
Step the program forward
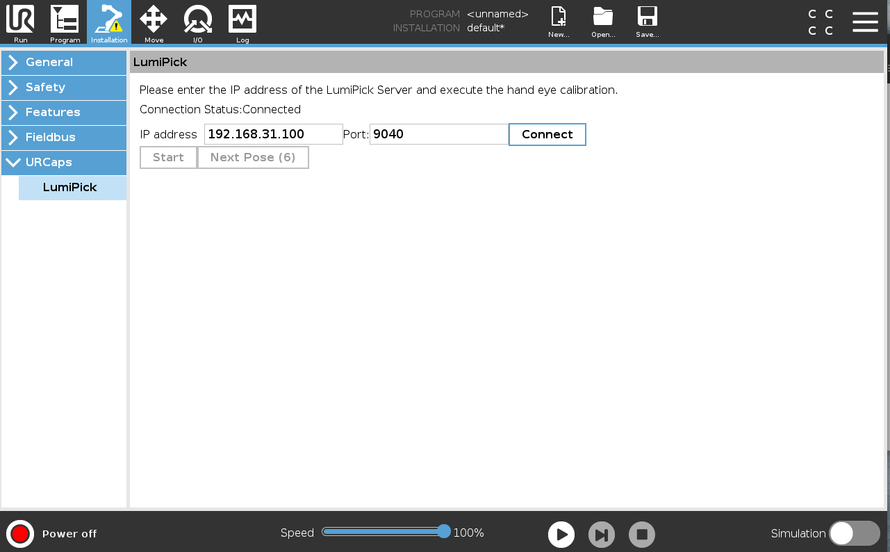click(602, 535)
